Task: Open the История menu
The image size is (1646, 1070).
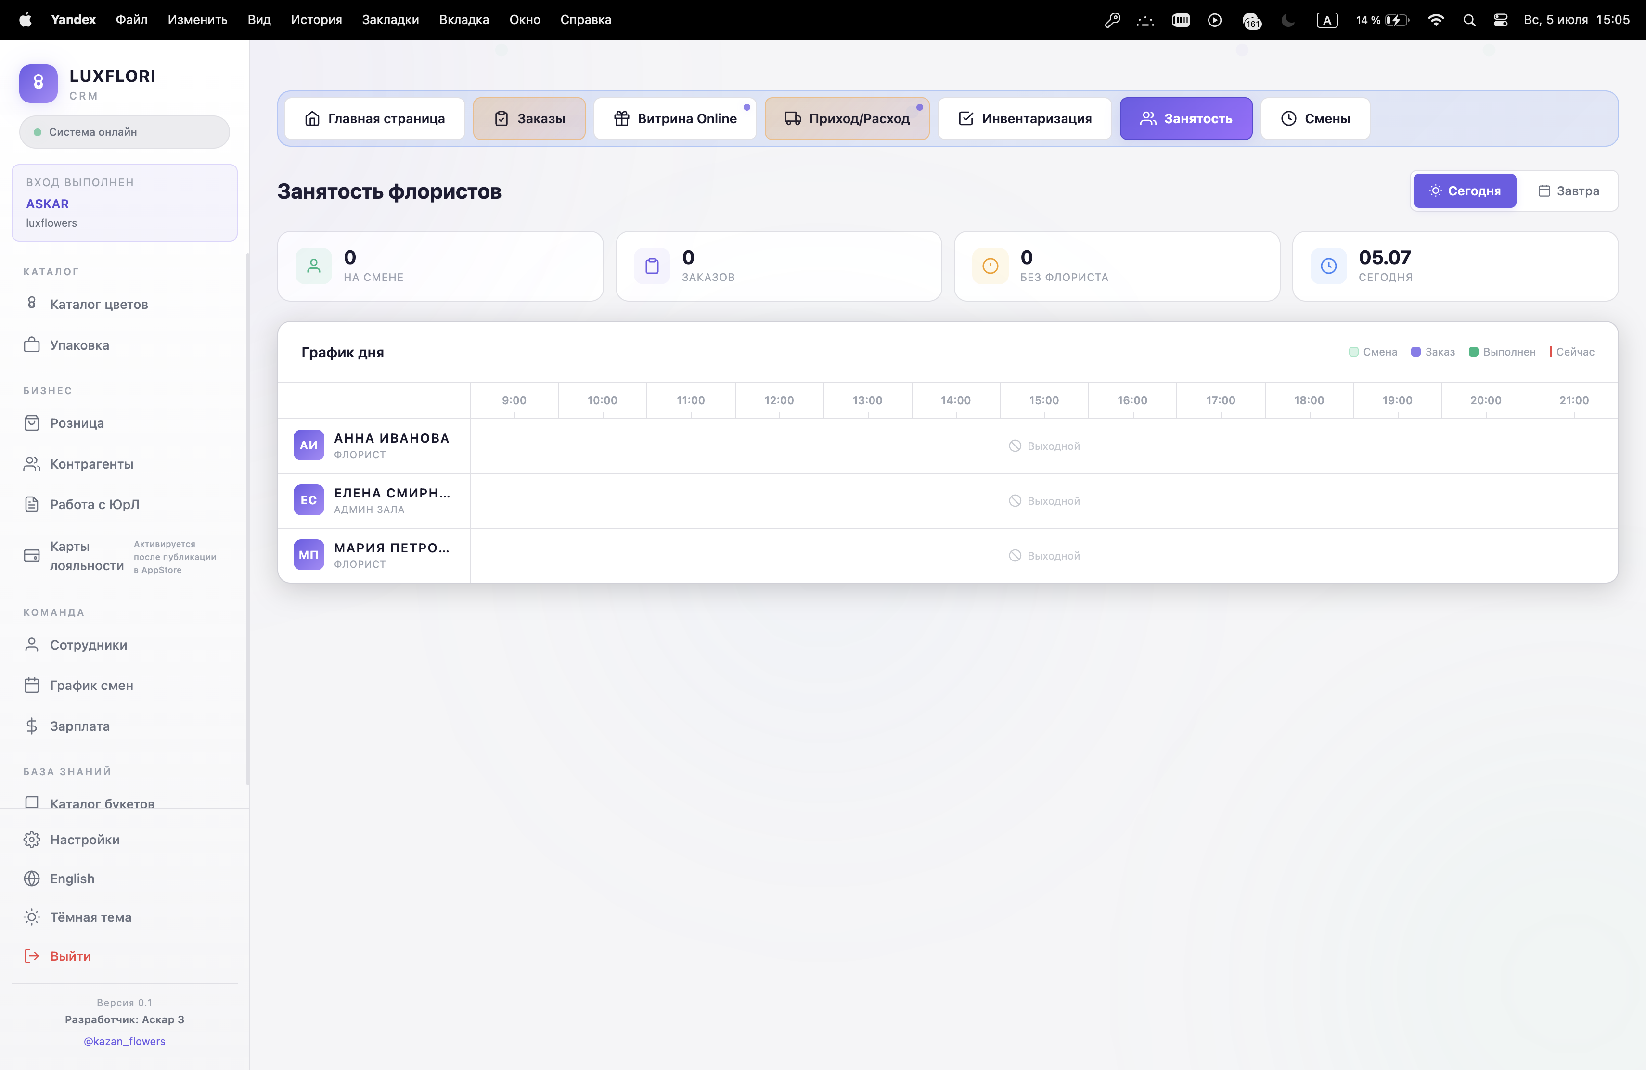Action: [316, 20]
